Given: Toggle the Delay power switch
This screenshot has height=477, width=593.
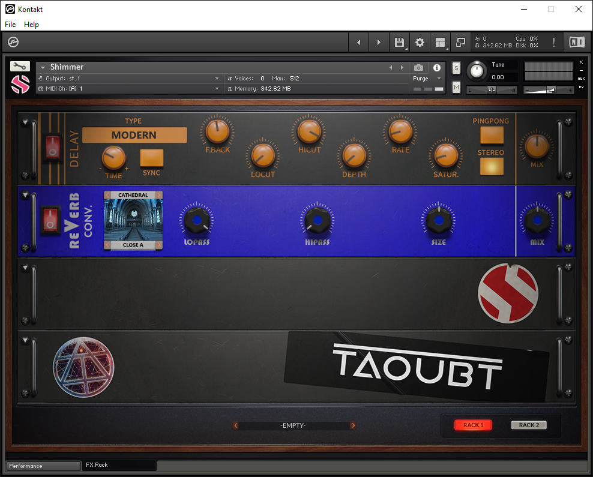Looking at the screenshot, I should click(53, 147).
